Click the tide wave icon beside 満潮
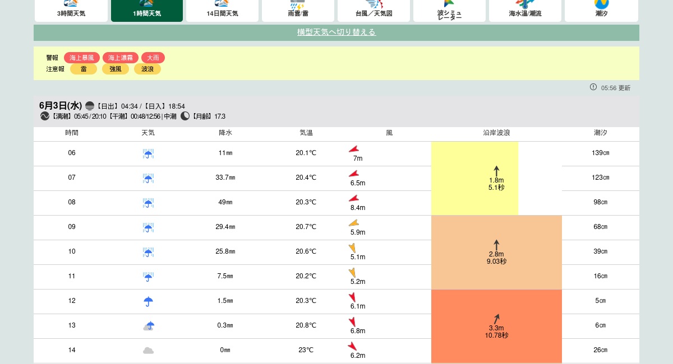Image resolution: width=673 pixels, height=364 pixels. click(x=45, y=116)
